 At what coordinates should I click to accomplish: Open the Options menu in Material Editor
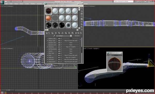coord(59,6)
